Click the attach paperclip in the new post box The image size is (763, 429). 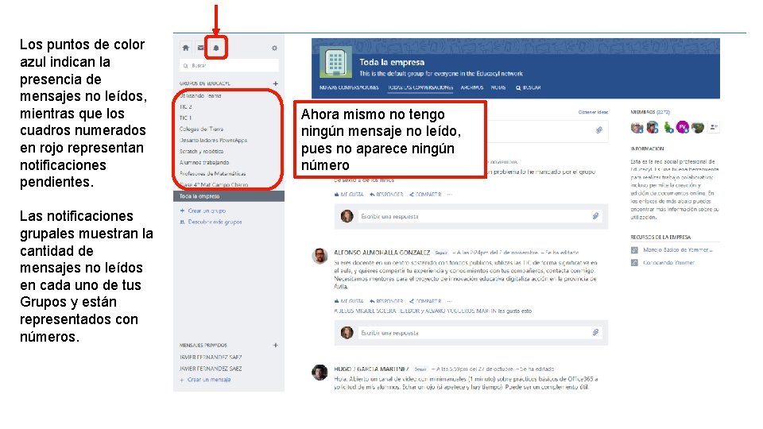(x=599, y=130)
